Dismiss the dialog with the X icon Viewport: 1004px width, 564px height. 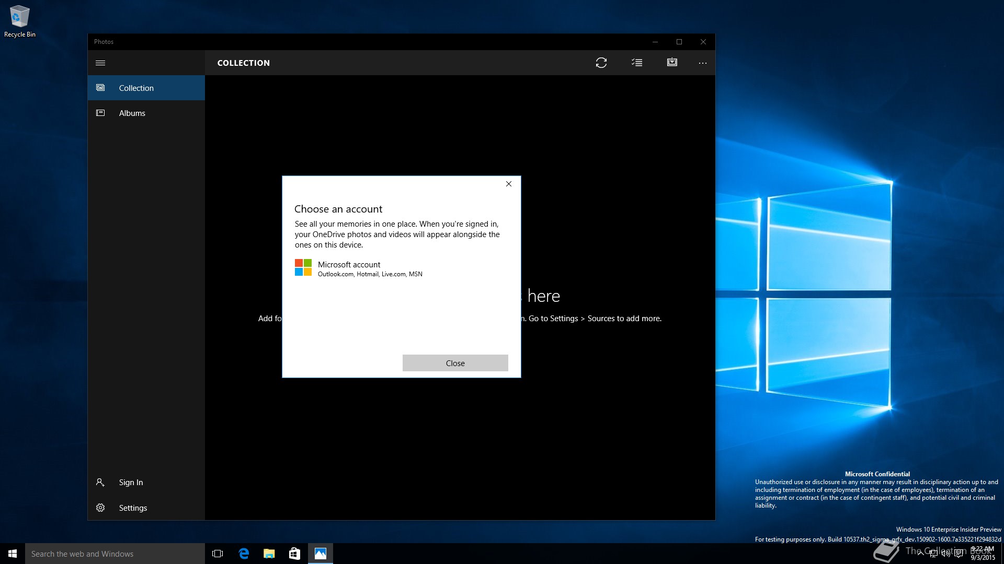tap(509, 184)
